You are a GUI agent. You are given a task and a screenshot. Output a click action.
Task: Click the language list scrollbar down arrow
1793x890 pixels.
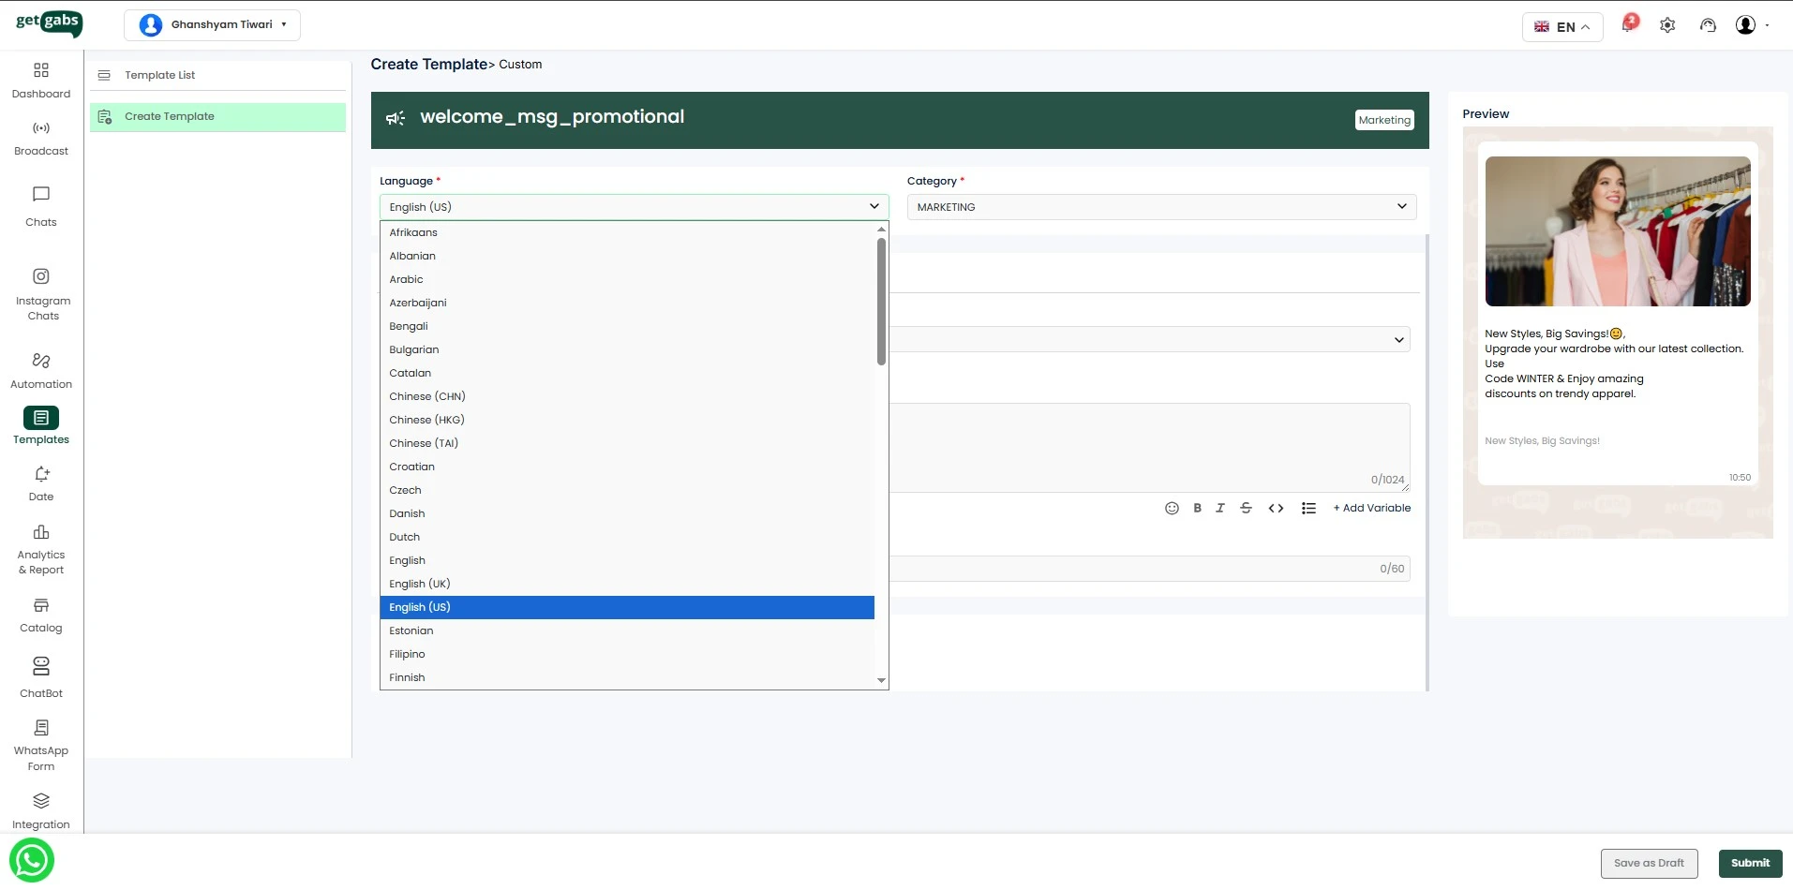[x=881, y=681]
